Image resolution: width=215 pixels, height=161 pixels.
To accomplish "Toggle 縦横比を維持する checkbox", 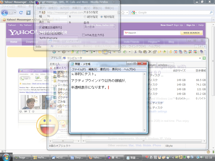I will coord(40,28).
